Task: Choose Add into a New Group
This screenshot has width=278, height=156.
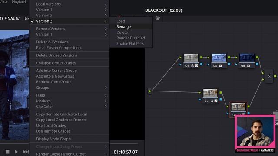Action: (69, 76)
